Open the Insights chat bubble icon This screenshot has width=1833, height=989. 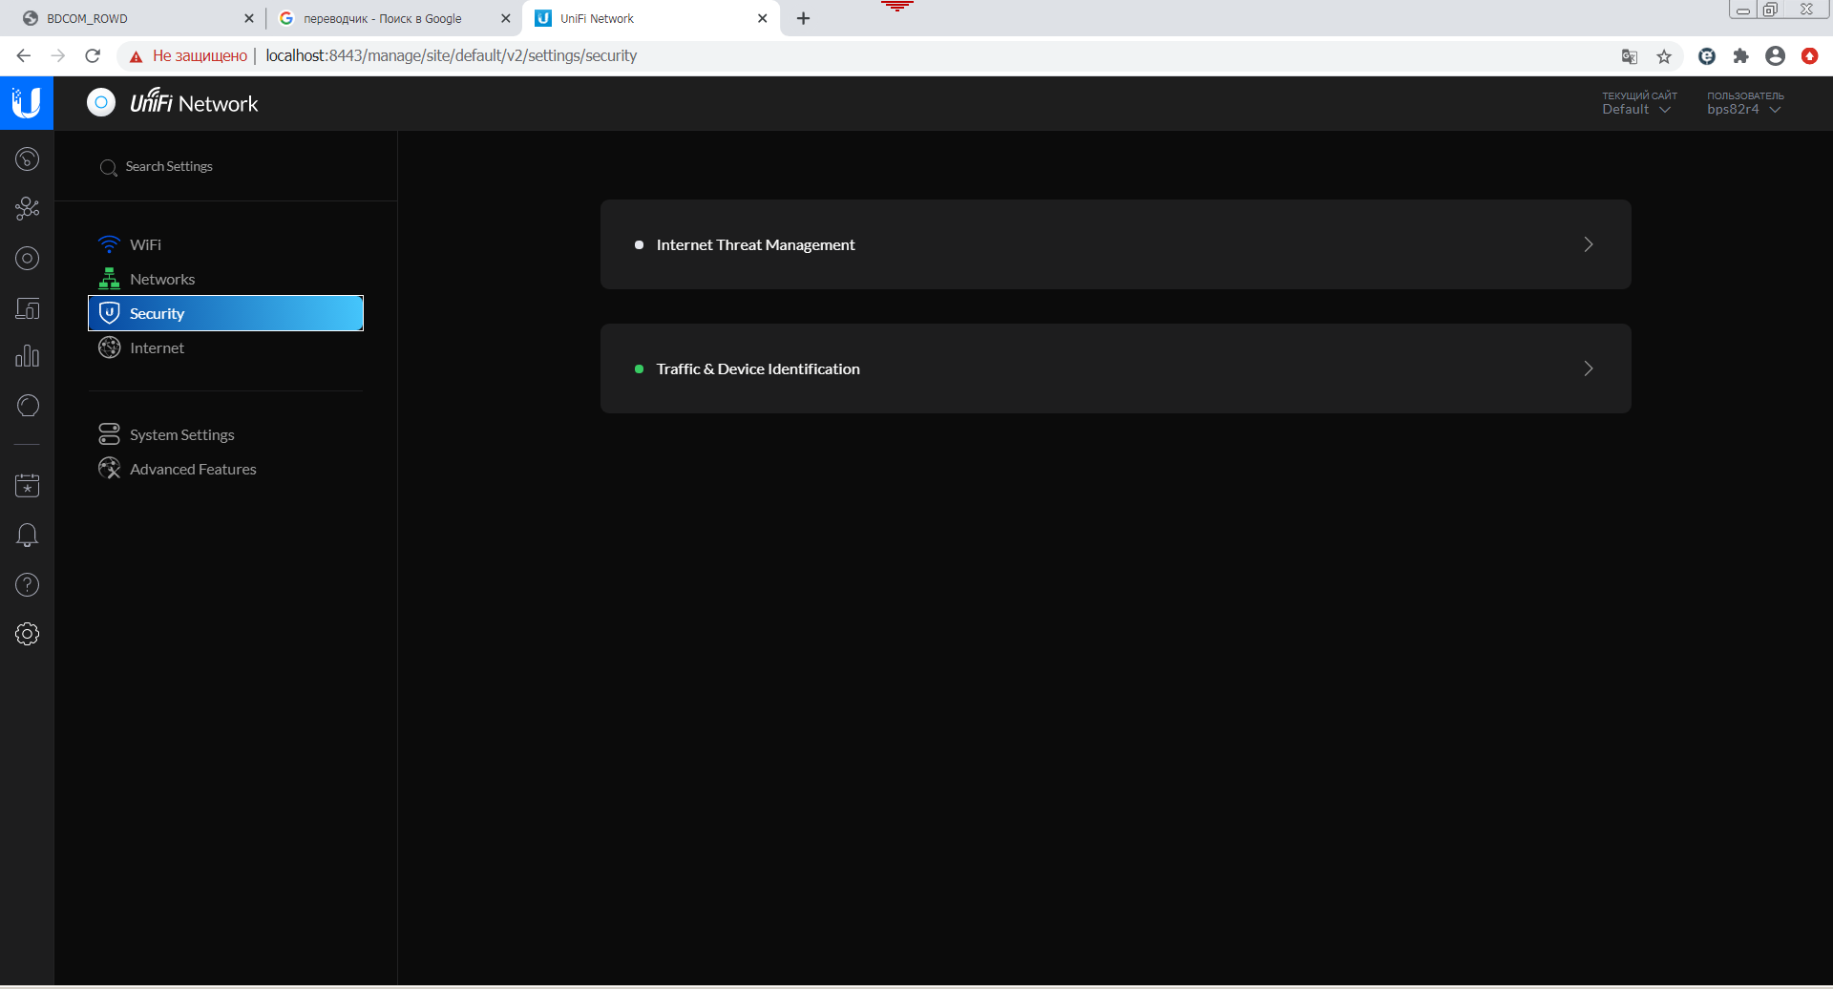point(28,406)
